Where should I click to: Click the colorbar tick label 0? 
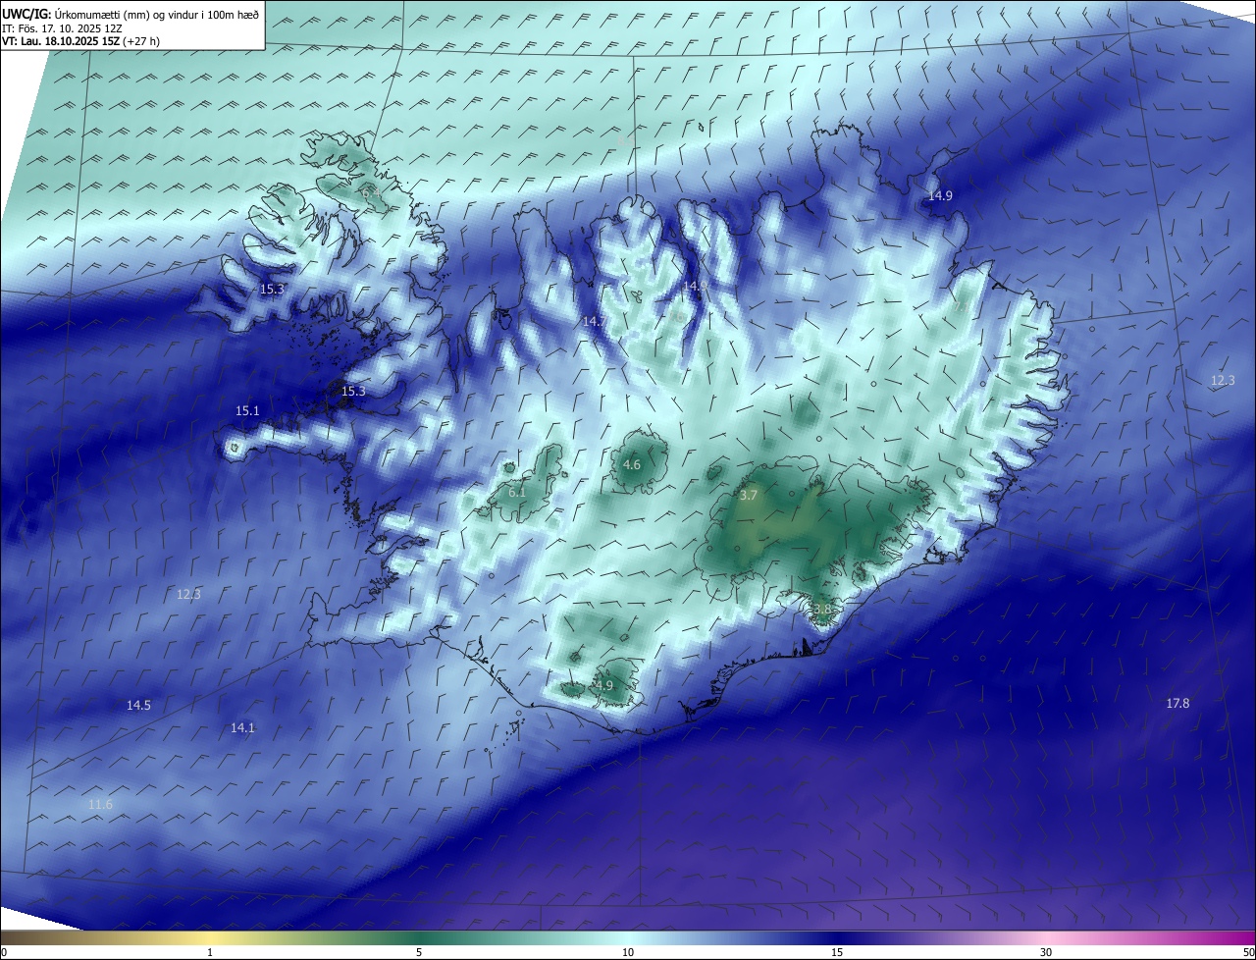pos(4,952)
